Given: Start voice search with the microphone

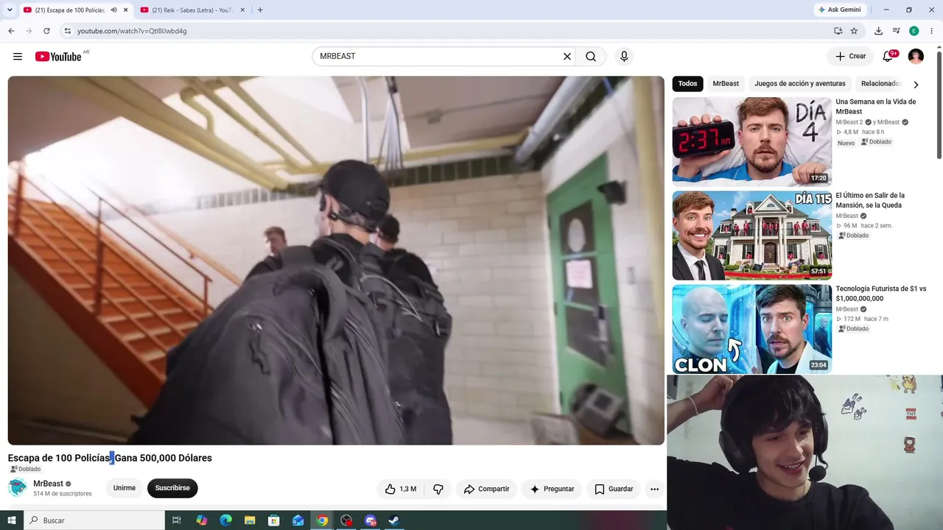Looking at the screenshot, I should (x=624, y=57).
